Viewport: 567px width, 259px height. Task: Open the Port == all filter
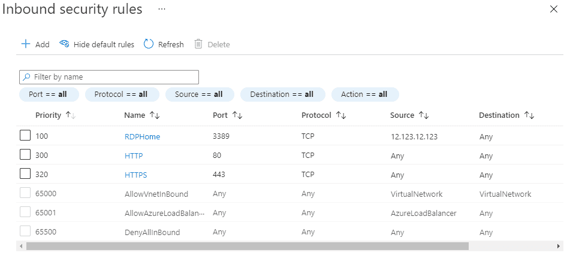49,95
